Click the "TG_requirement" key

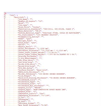coord(26,35)
